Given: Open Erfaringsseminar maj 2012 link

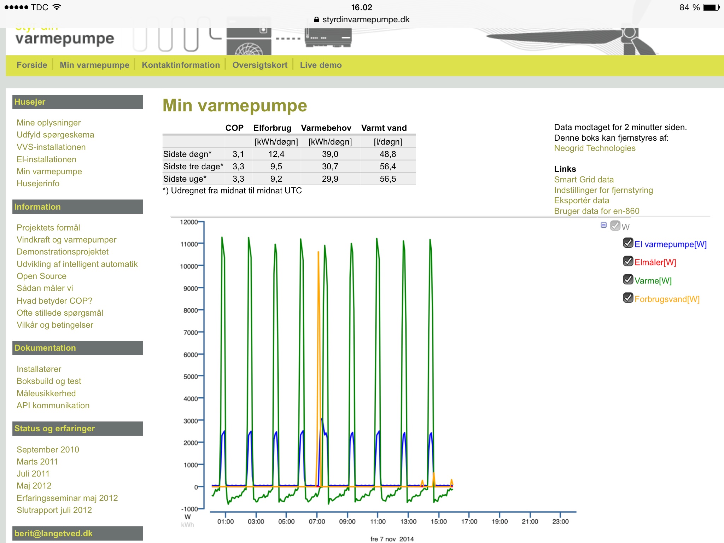Looking at the screenshot, I should pyautogui.click(x=67, y=498).
